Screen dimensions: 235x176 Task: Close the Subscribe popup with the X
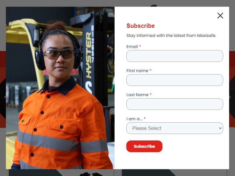(x=220, y=16)
